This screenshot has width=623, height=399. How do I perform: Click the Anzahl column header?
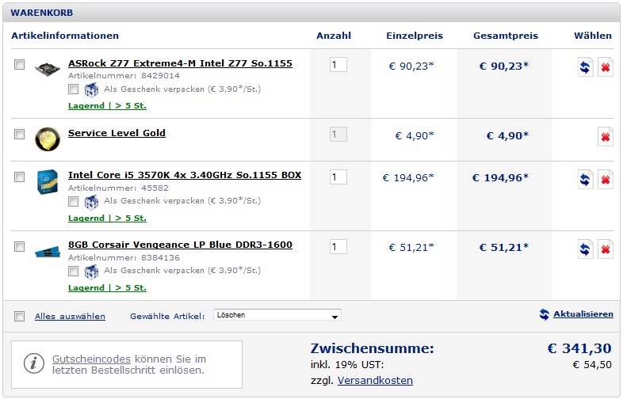[x=334, y=36]
